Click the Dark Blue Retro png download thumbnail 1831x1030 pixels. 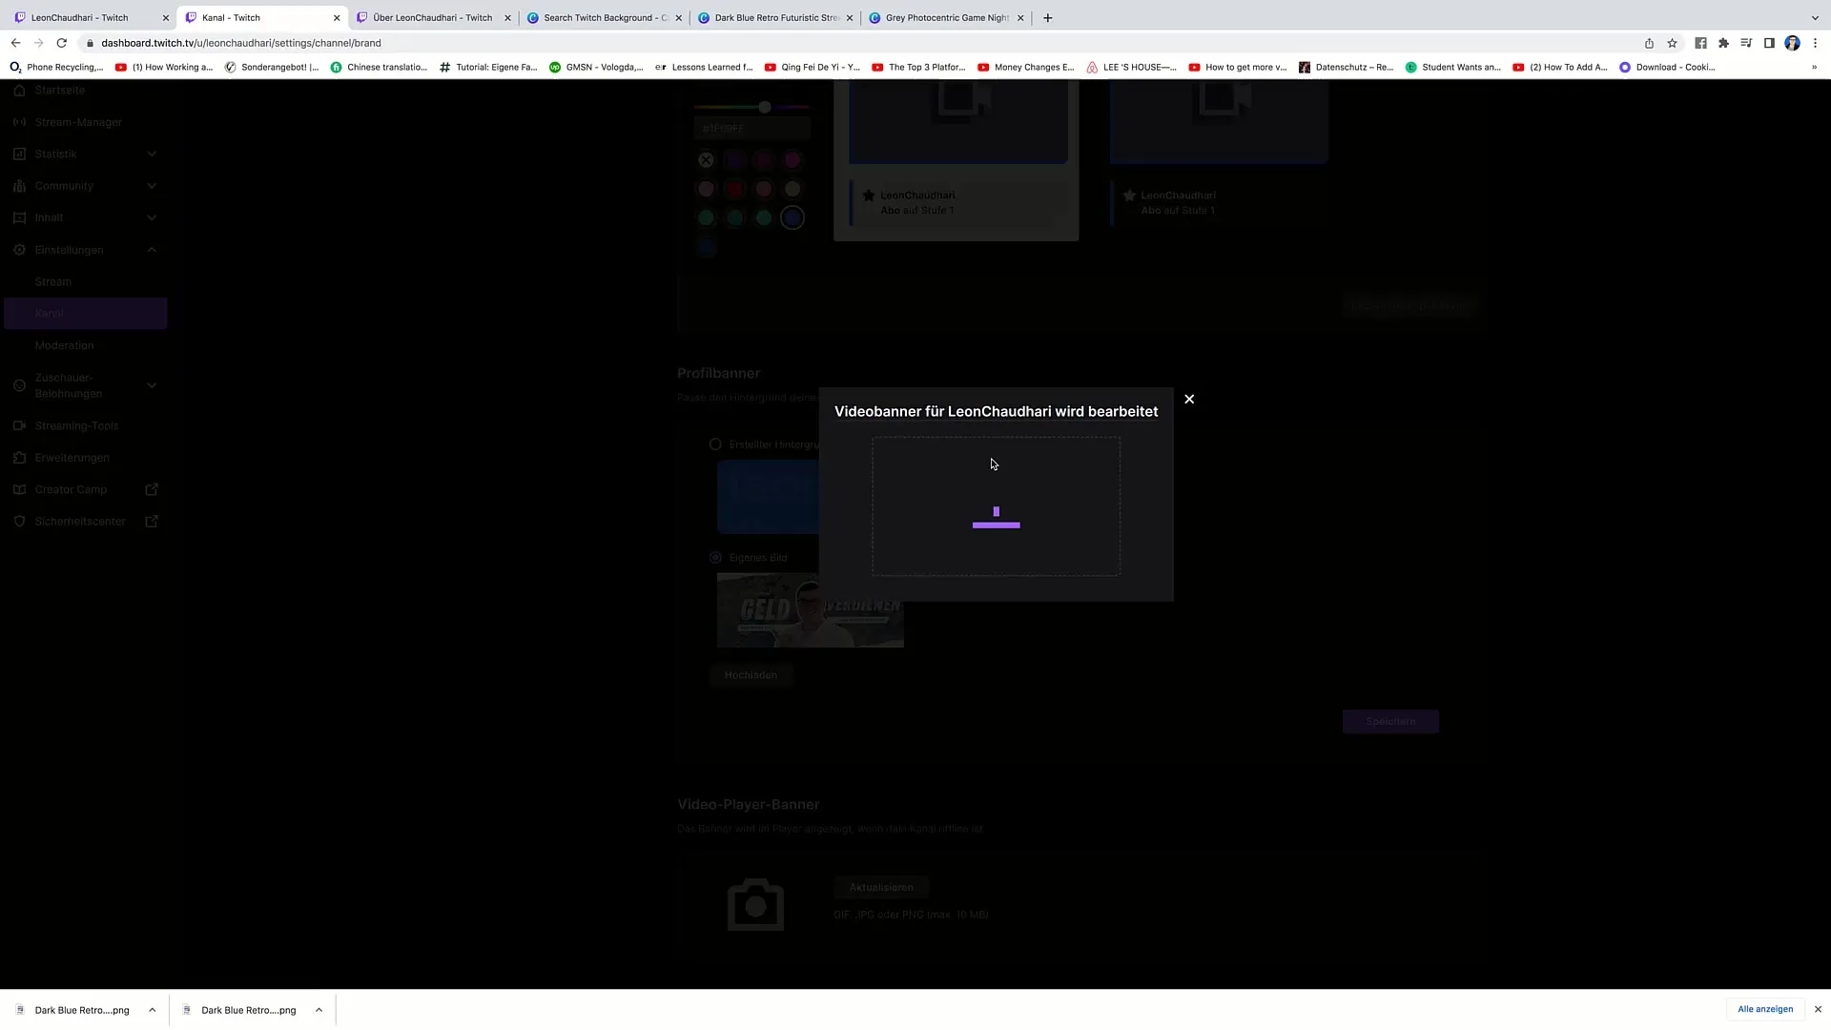pyautogui.click(x=82, y=1010)
